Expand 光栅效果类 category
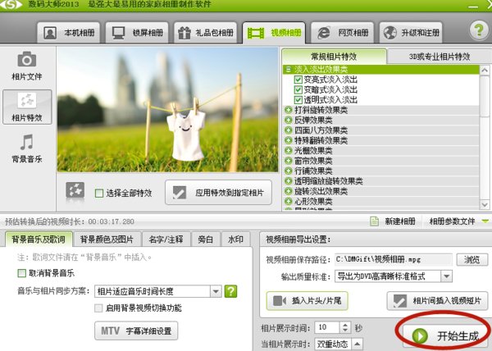This screenshot has width=492, height=351. click(288, 151)
